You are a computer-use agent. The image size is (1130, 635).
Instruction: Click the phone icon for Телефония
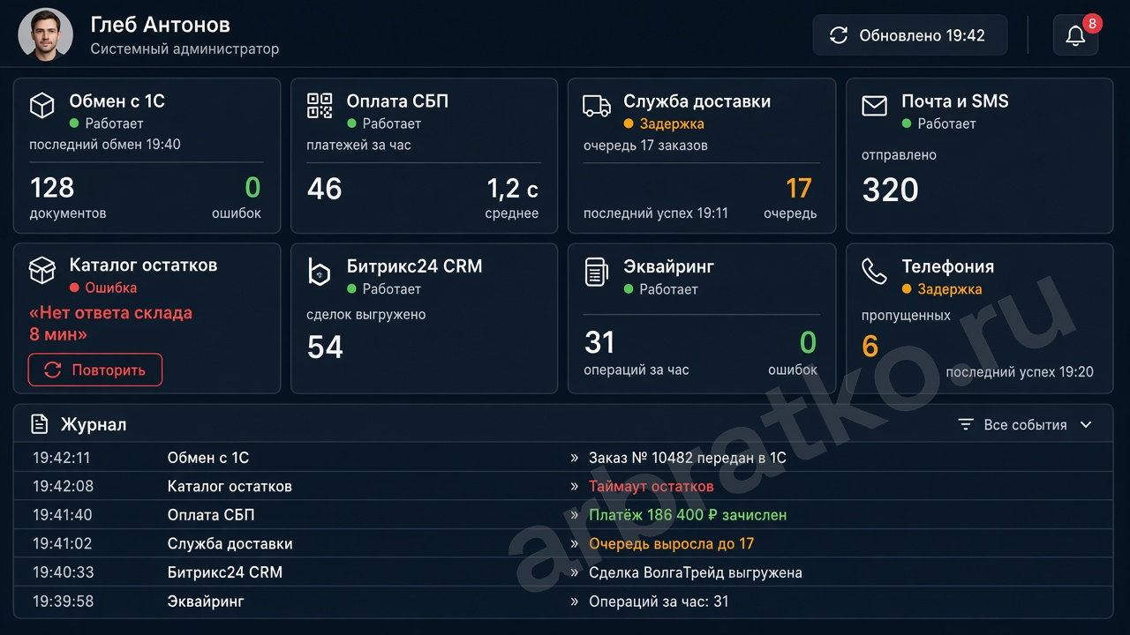874,272
